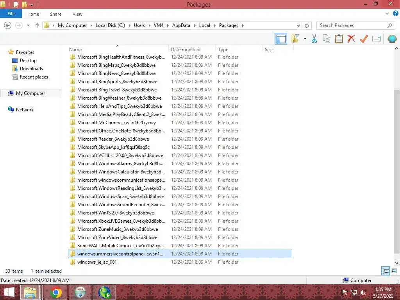Sort by the Date modified column header
Screen dimensions: 400x300
pyautogui.click(x=191, y=50)
